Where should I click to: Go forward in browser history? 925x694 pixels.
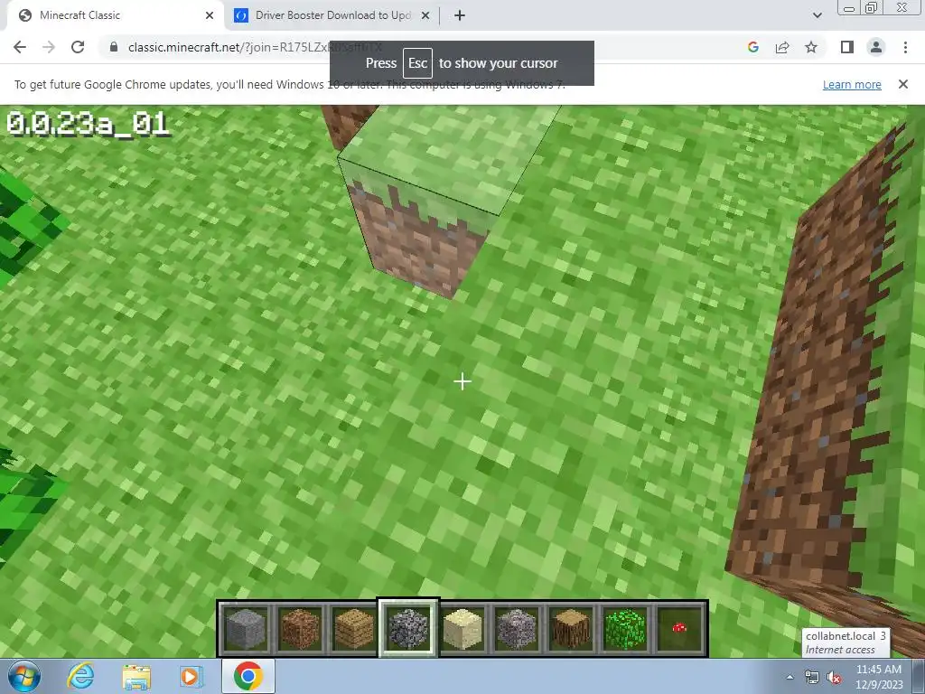point(49,47)
